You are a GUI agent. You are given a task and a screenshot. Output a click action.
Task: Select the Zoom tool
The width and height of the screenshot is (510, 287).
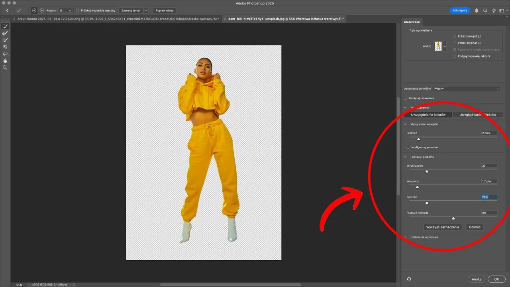(5, 67)
